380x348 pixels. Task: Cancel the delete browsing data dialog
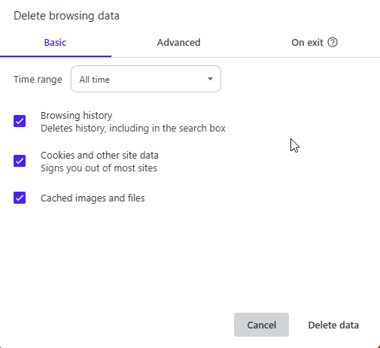261,325
